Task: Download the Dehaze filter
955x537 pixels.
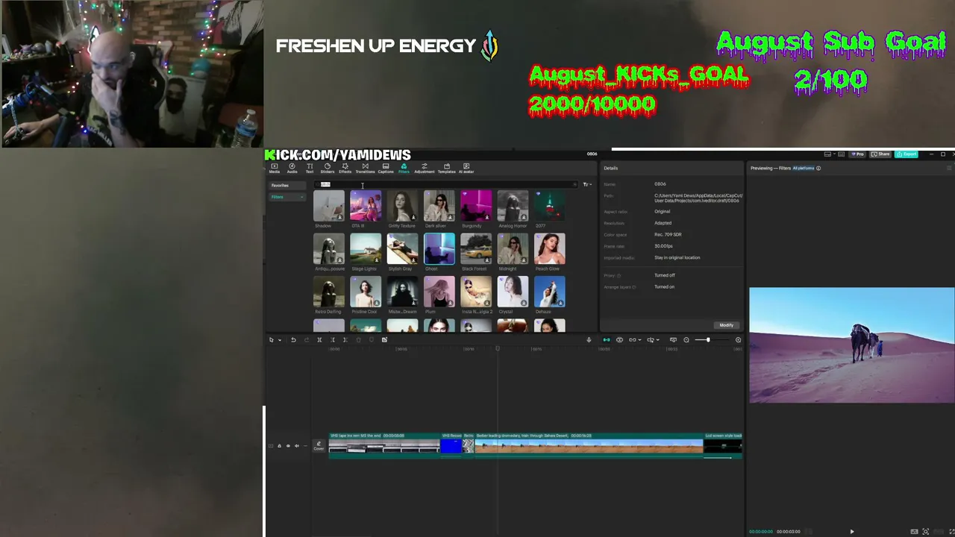Action: click(x=561, y=304)
